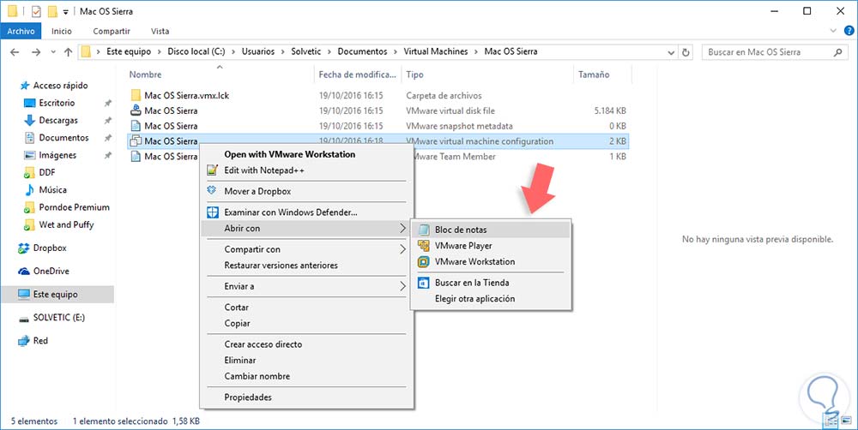
Task: Expand the Compartir con submenu arrow
Action: 402,250
